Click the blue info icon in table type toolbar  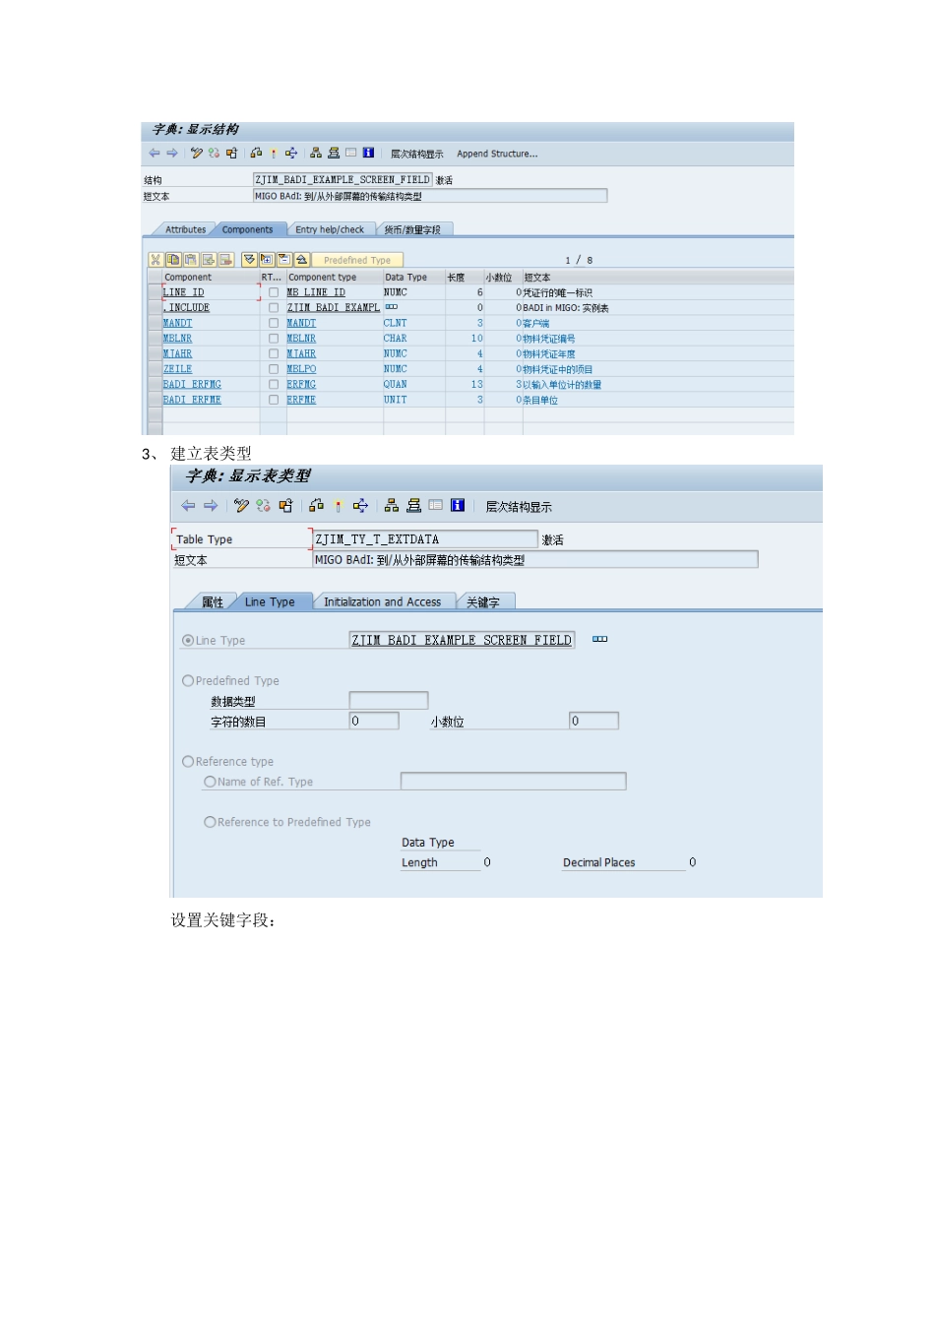pos(458,506)
